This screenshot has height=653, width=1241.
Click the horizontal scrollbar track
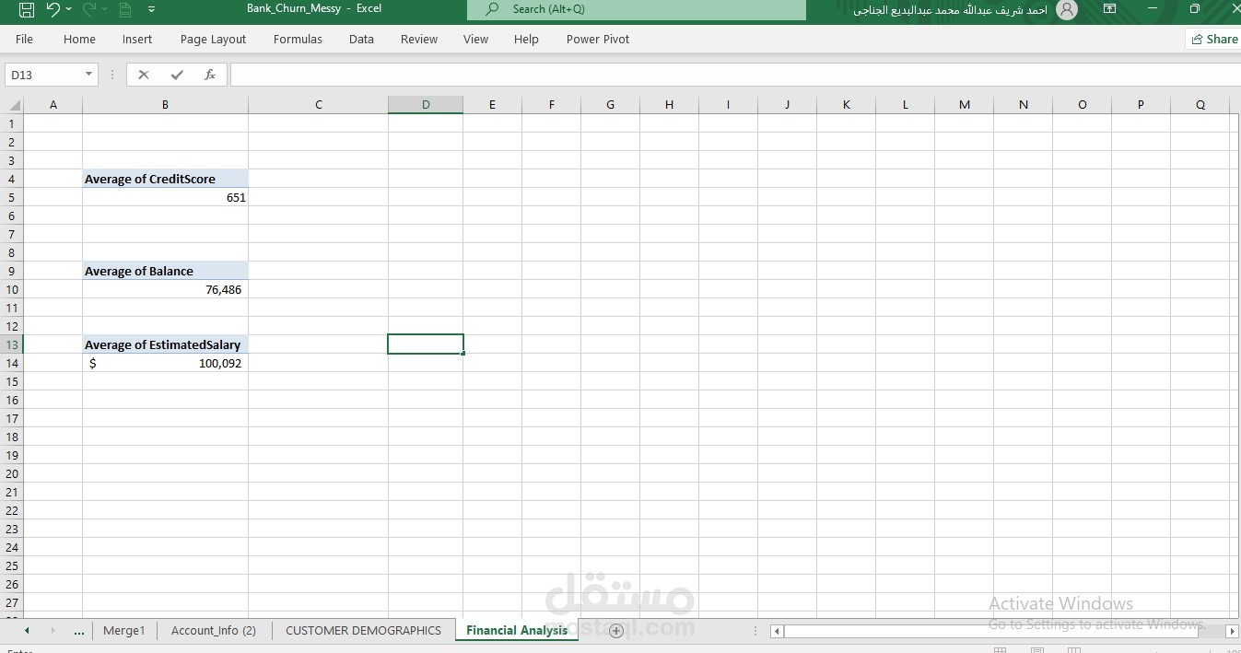(1004, 631)
